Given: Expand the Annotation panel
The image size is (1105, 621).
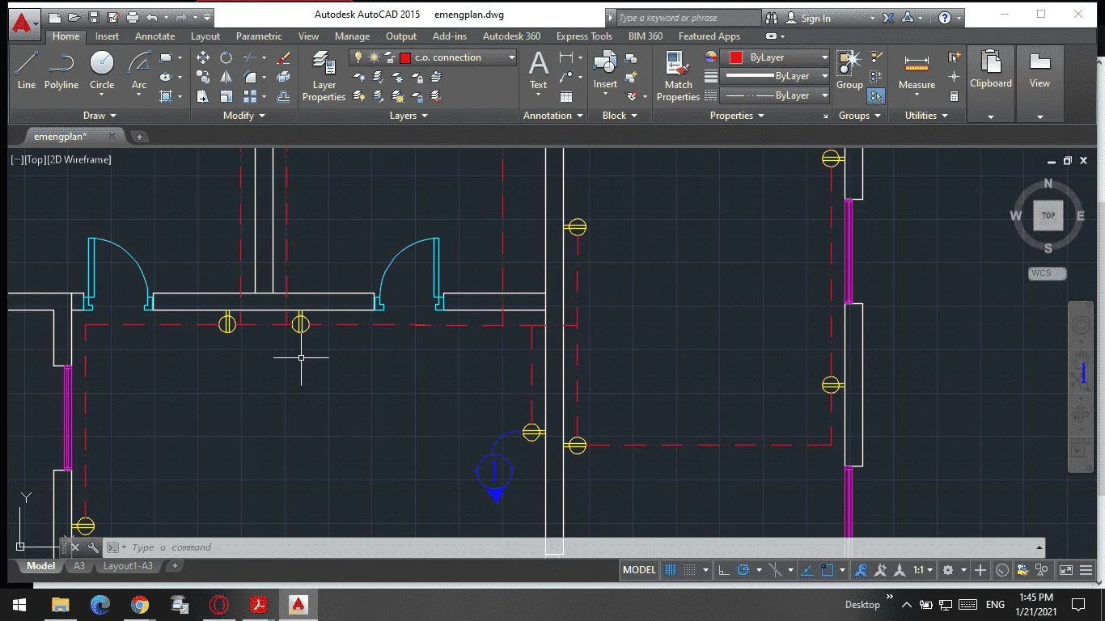Looking at the screenshot, I should pyautogui.click(x=552, y=116).
